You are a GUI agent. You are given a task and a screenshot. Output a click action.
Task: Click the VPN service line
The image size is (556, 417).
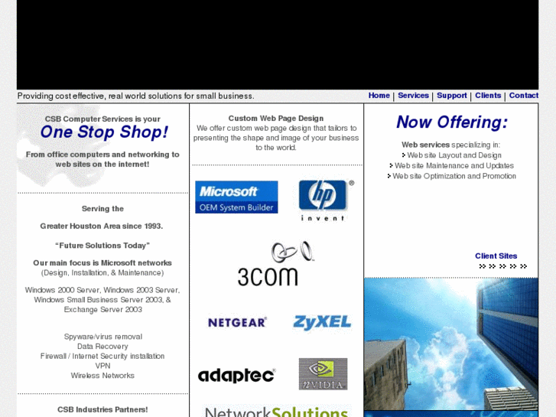[102, 366]
